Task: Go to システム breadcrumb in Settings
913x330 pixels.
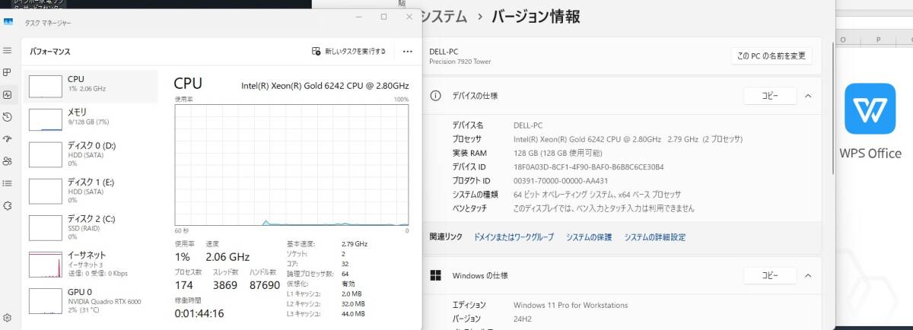Action: 444,16
